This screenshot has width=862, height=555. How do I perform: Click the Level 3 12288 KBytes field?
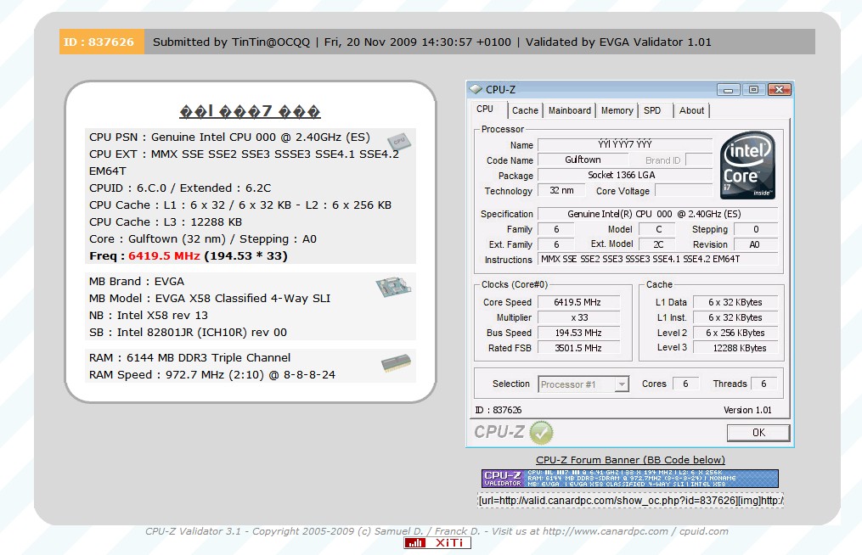[735, 348]
